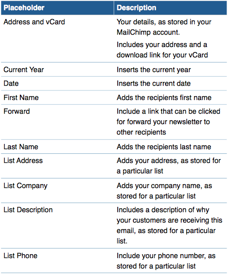Image resolution: width=228 pixels, height=275 pixels.
Task: Click the Forward link description text
Action: (168, 122)
